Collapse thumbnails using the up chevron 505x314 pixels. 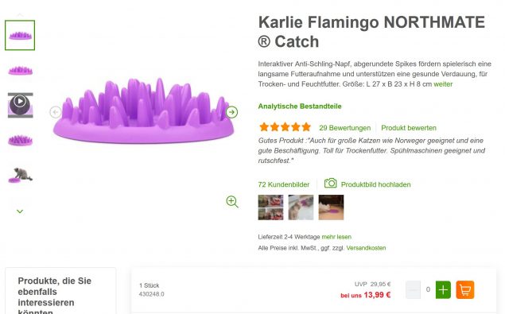[x=20, y=14]
